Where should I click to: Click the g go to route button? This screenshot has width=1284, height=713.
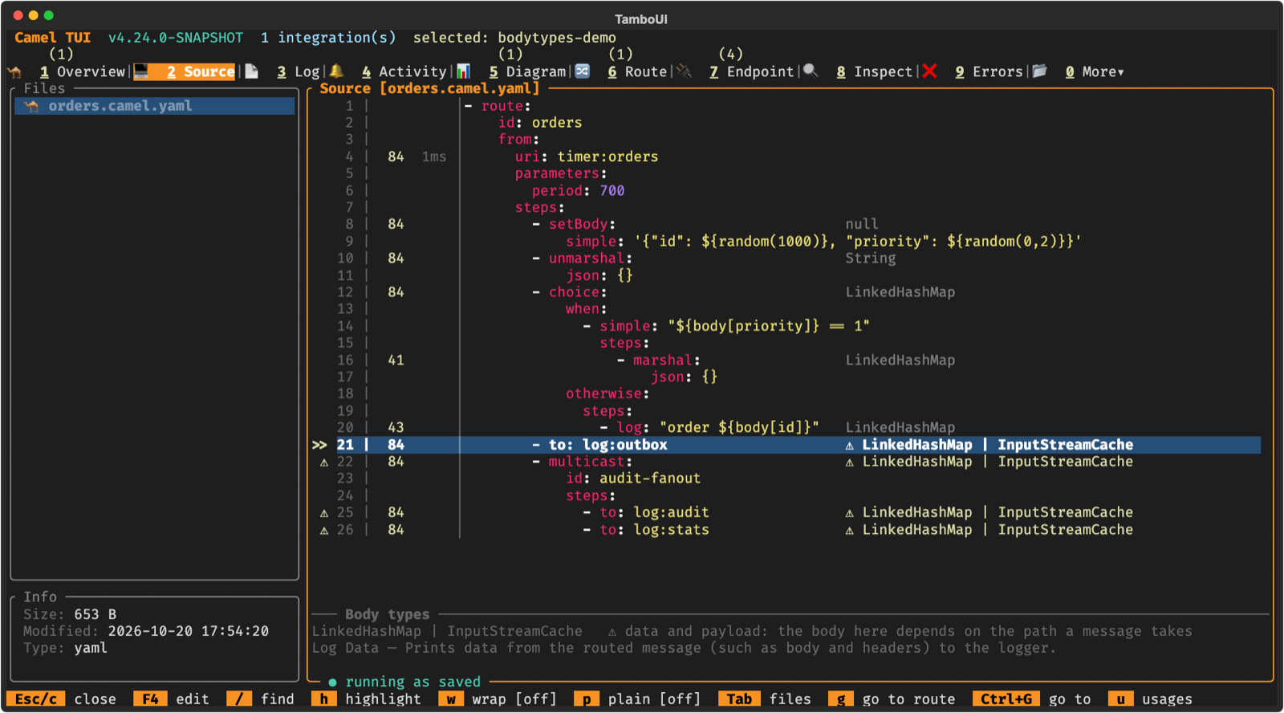(892, 699)
